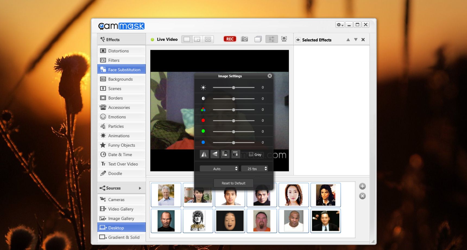Start recording with the REC button
Viewport: 467px width, 250px height.
(x=230, y=39)
